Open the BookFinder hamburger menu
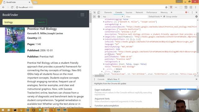The height and width of the screenshot is (112, 199). pos(82,15)
